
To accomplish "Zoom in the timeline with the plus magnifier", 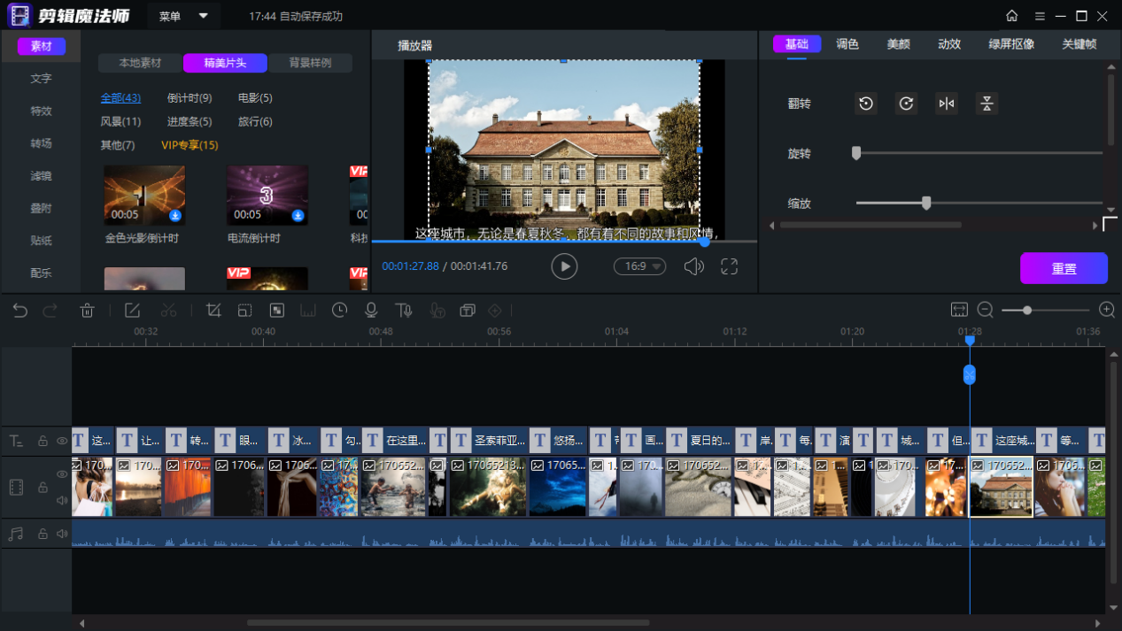I will tap(1106, 310).
